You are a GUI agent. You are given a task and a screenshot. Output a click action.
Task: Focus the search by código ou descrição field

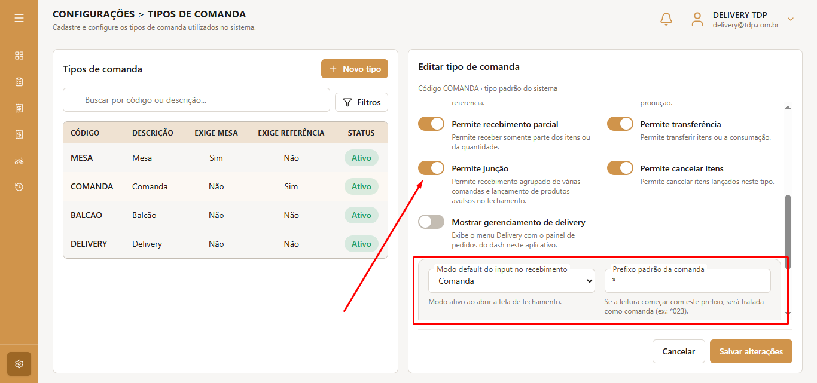[x=196, y=100]
